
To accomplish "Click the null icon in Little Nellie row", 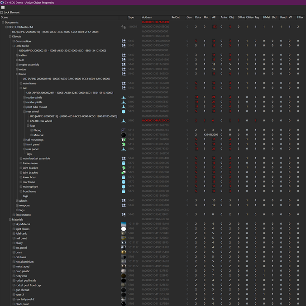I will point(124,46).
